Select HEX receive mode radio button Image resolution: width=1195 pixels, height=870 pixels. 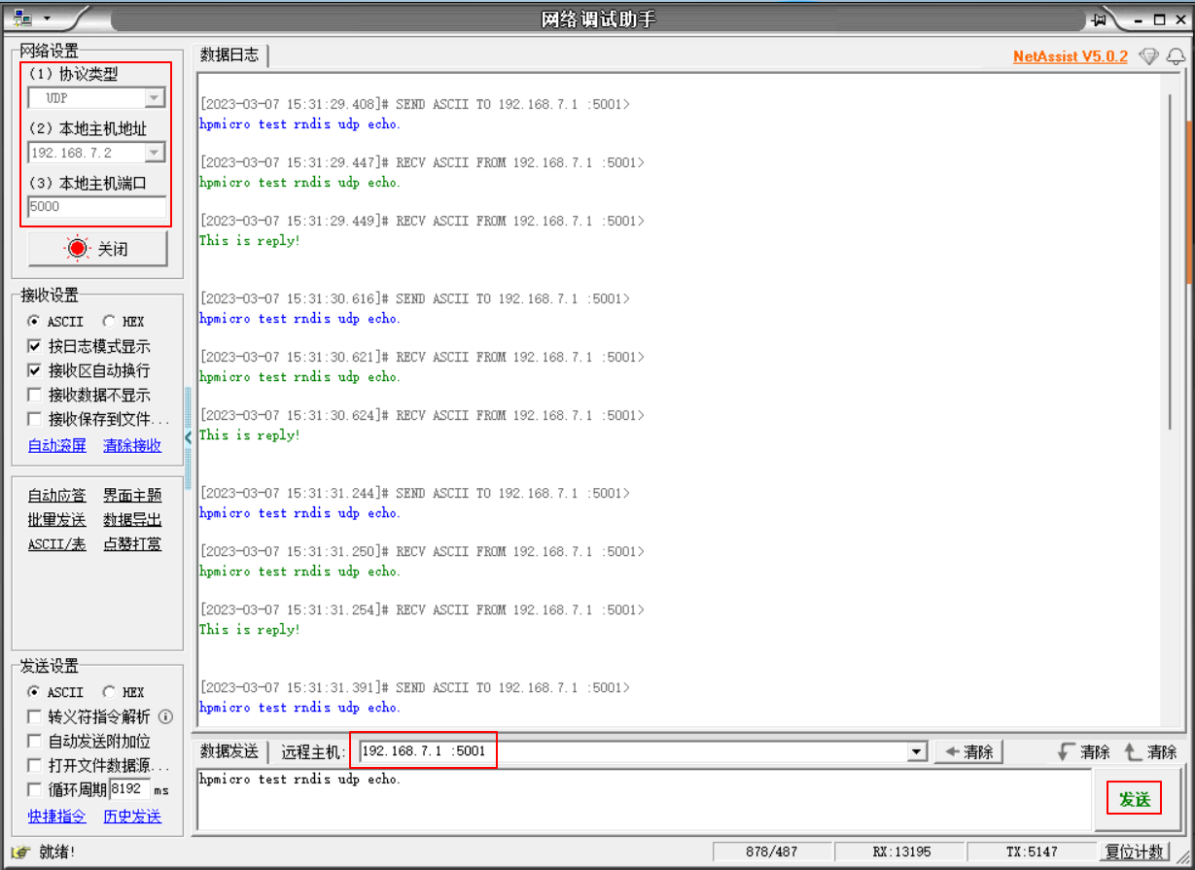coord(108,322)
